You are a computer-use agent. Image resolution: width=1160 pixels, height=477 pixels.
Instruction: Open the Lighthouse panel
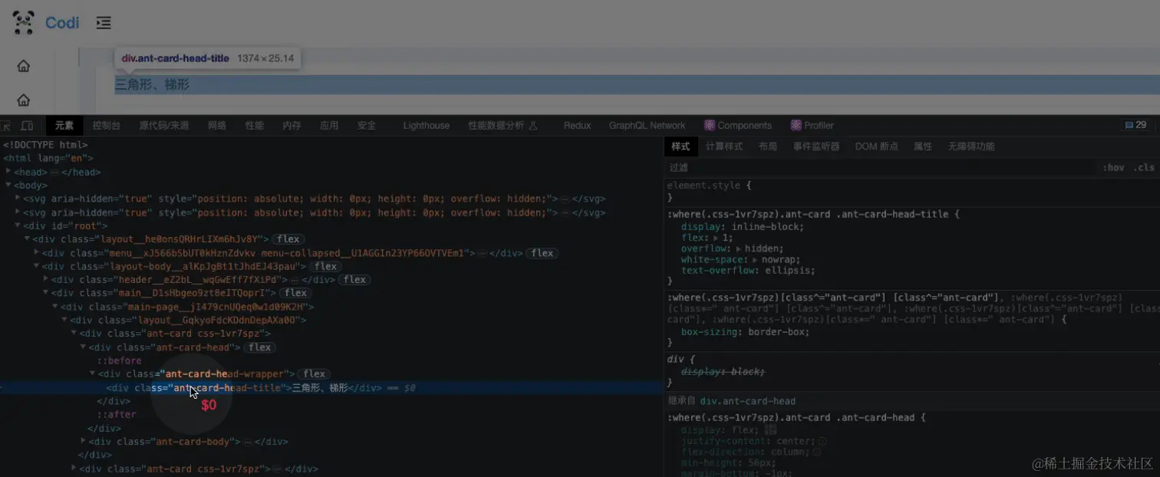click(x=426, y=125)
